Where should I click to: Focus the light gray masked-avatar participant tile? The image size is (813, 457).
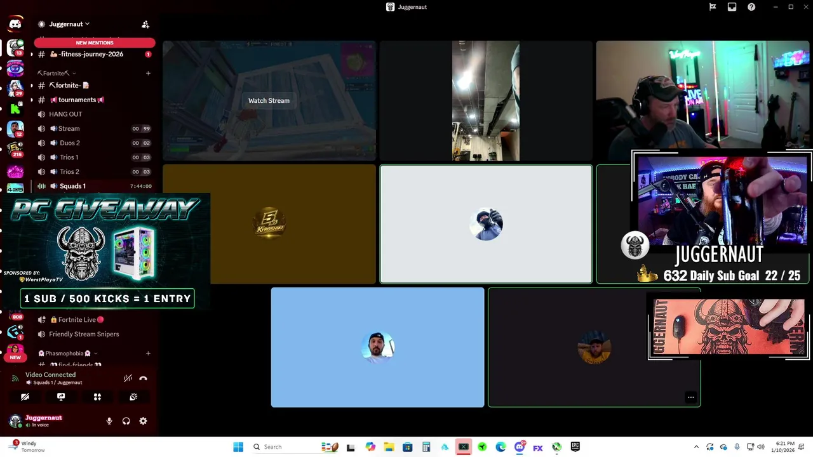click(x=486, y=223)
